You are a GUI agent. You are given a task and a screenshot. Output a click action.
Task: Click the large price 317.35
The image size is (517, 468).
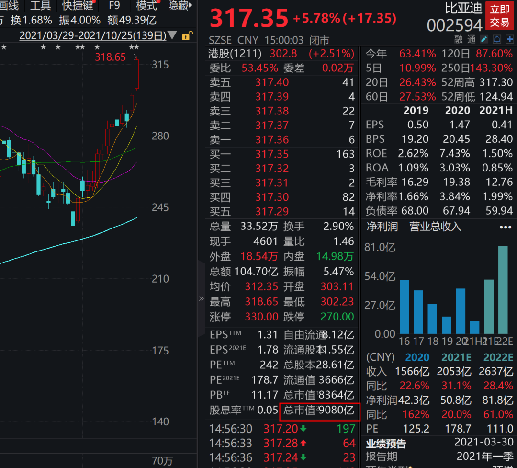(x=249, y=18)
